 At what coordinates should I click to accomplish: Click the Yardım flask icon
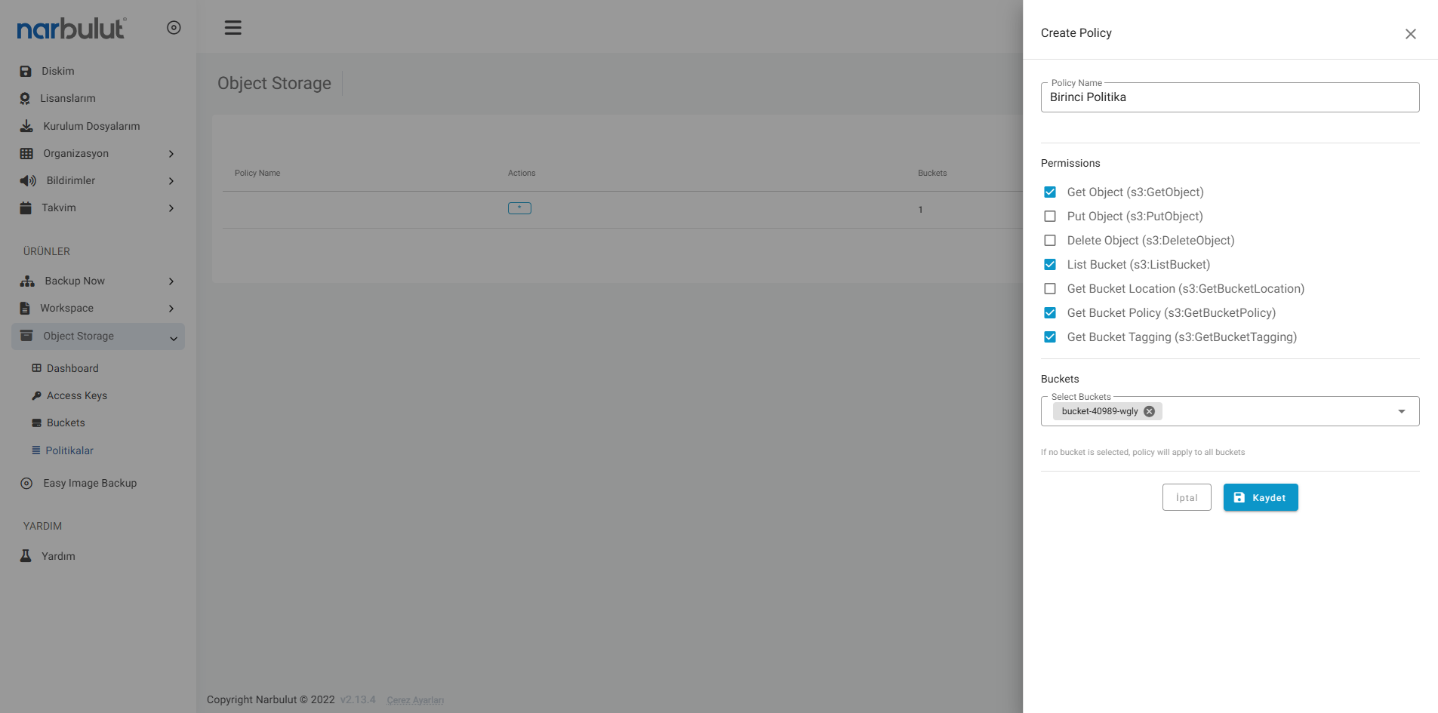point(26,556)
